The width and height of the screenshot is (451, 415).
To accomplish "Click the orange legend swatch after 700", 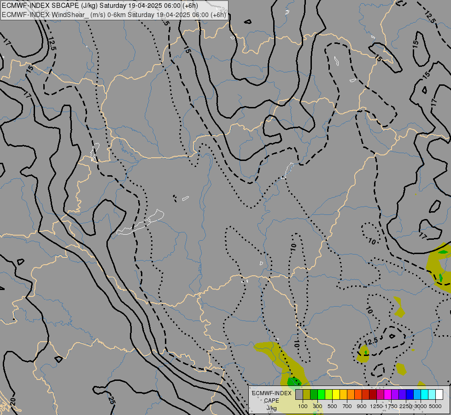I will click(x=351, y=395).
